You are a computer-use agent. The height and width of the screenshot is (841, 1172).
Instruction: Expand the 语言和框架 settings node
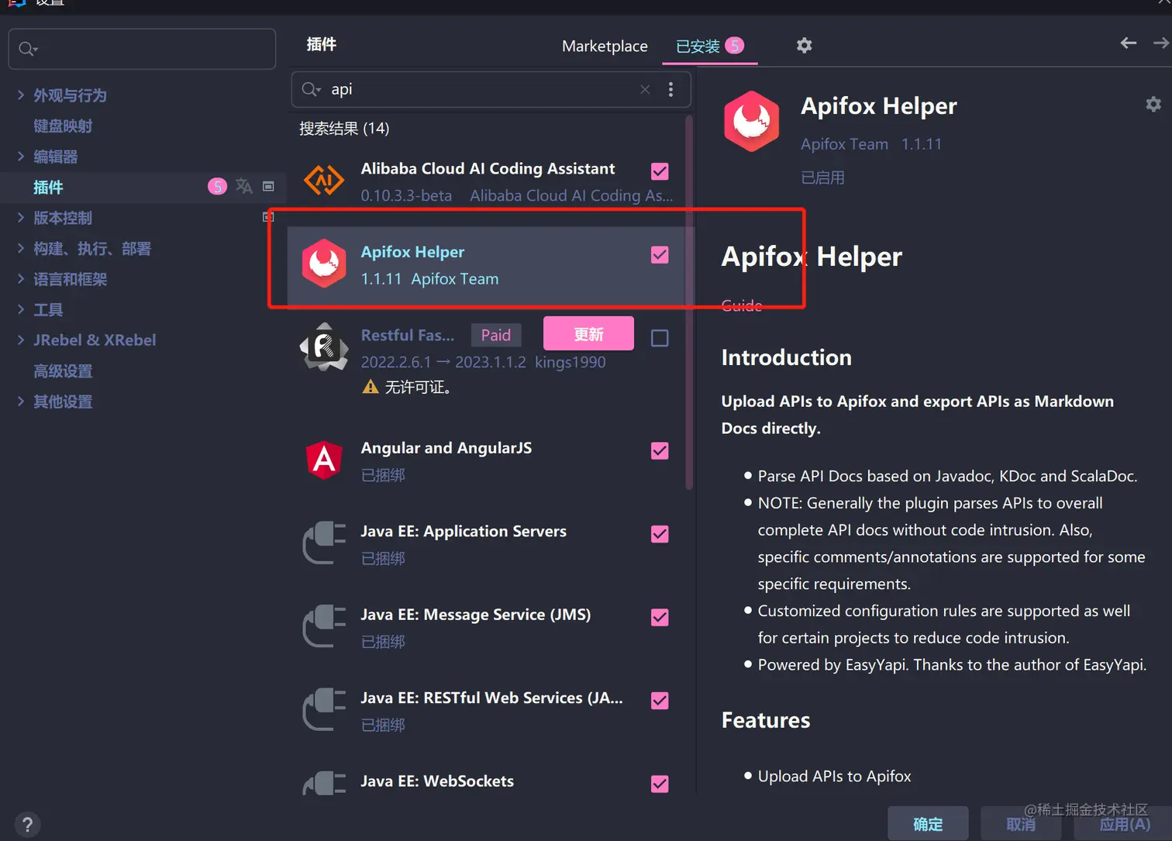21,278
